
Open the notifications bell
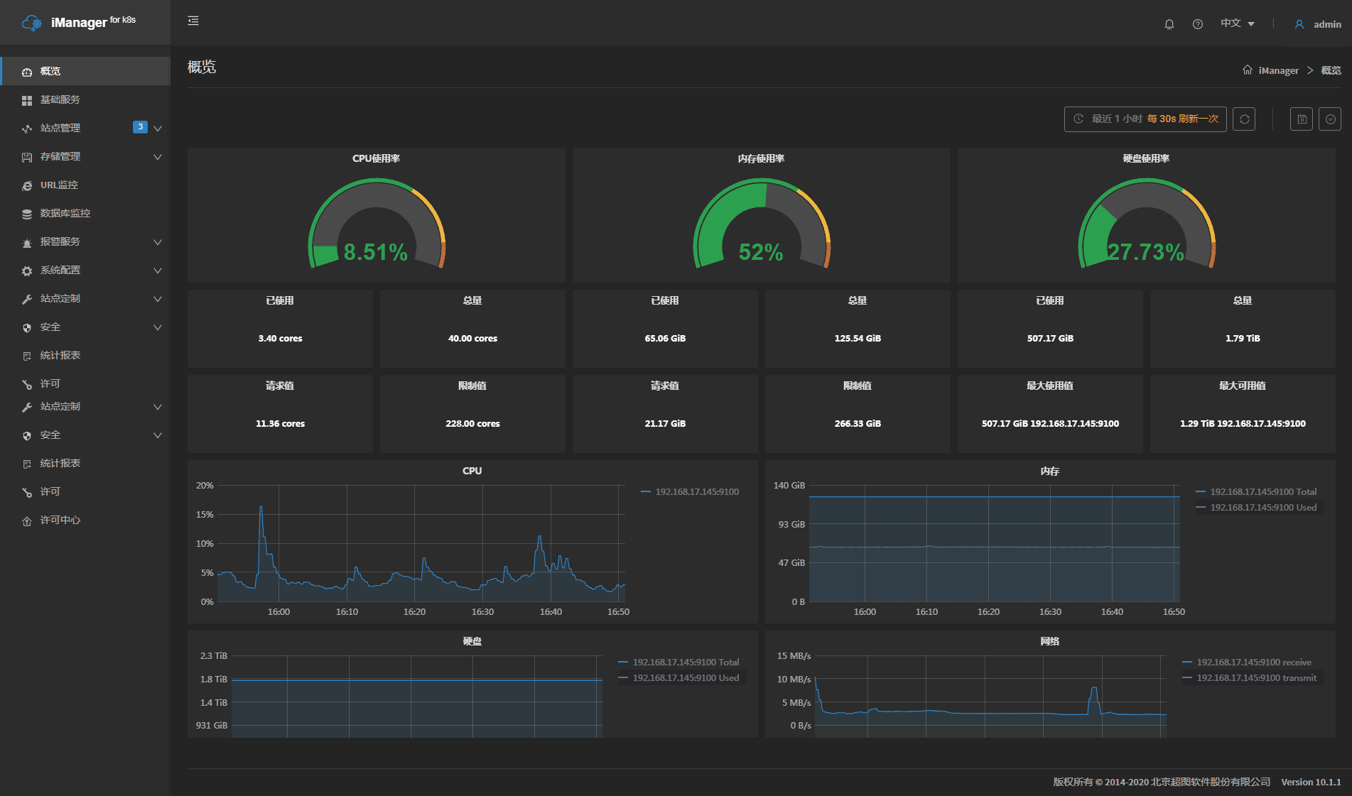tap(1169, 24)
